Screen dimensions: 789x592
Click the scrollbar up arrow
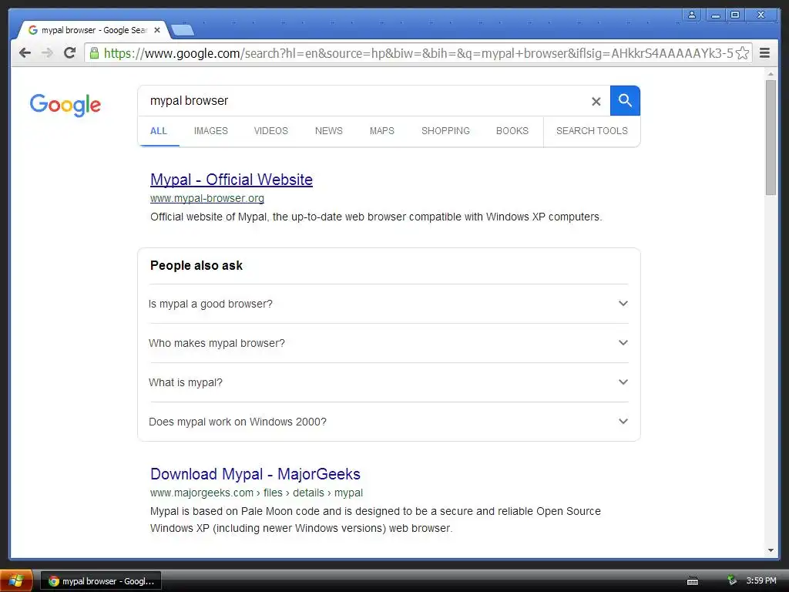[x=771, y=74]
